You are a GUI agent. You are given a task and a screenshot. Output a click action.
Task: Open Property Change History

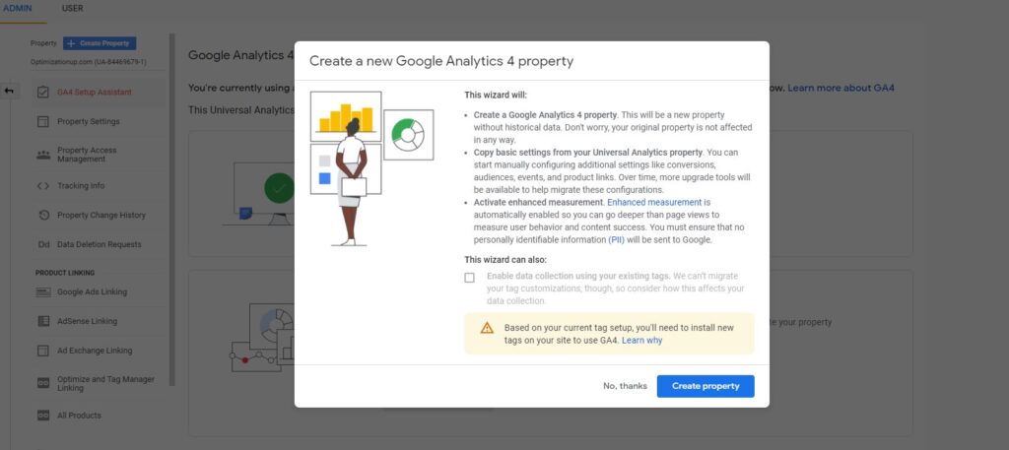pyautogui.click(x=101, y=216)
